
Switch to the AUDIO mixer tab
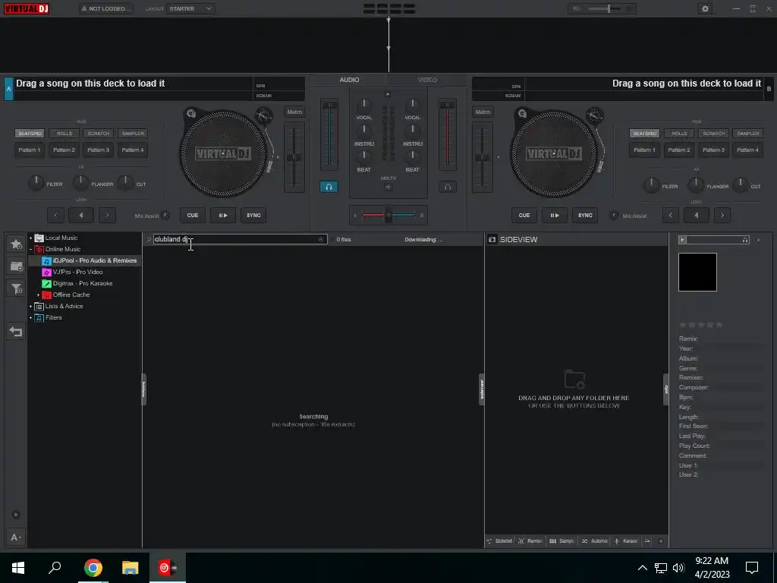(349, 80)
